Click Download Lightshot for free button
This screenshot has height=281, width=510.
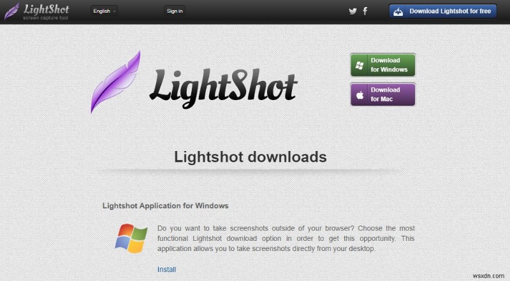442,11
